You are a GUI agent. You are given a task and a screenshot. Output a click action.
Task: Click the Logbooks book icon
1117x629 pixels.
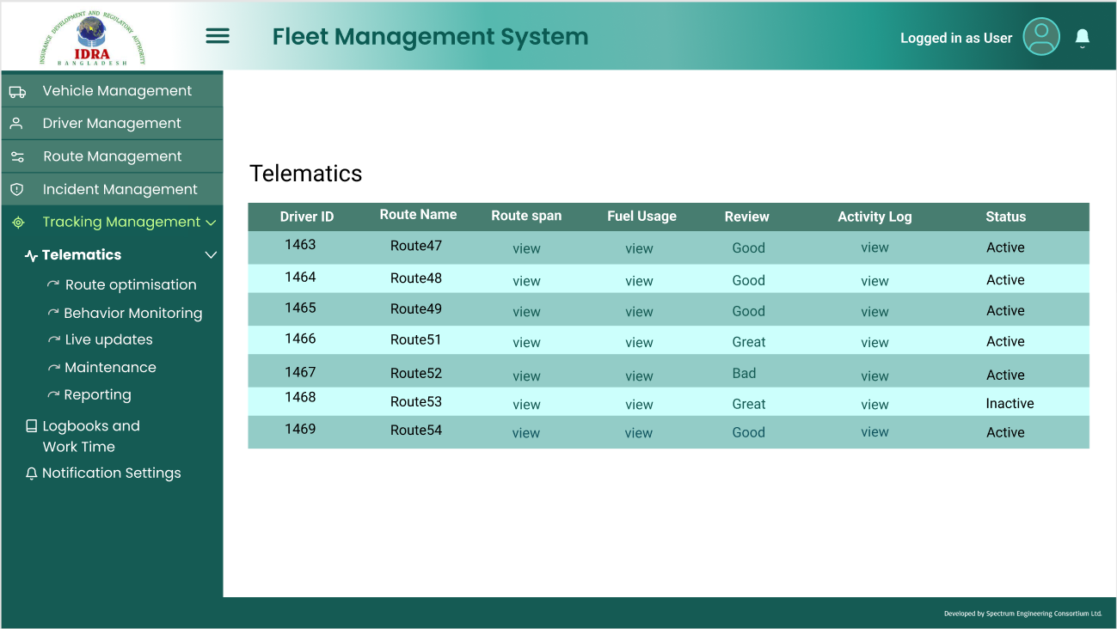click(x=32, y=426)
